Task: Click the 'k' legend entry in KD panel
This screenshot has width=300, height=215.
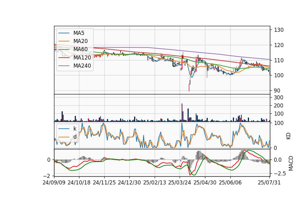Action: tap(75, 129)
